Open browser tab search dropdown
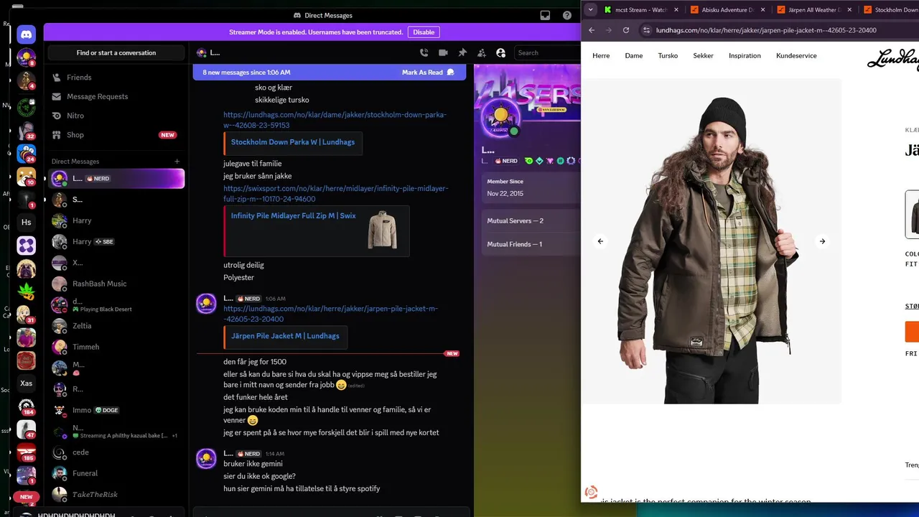Viewport: 919px width, 517px height. 590,9
